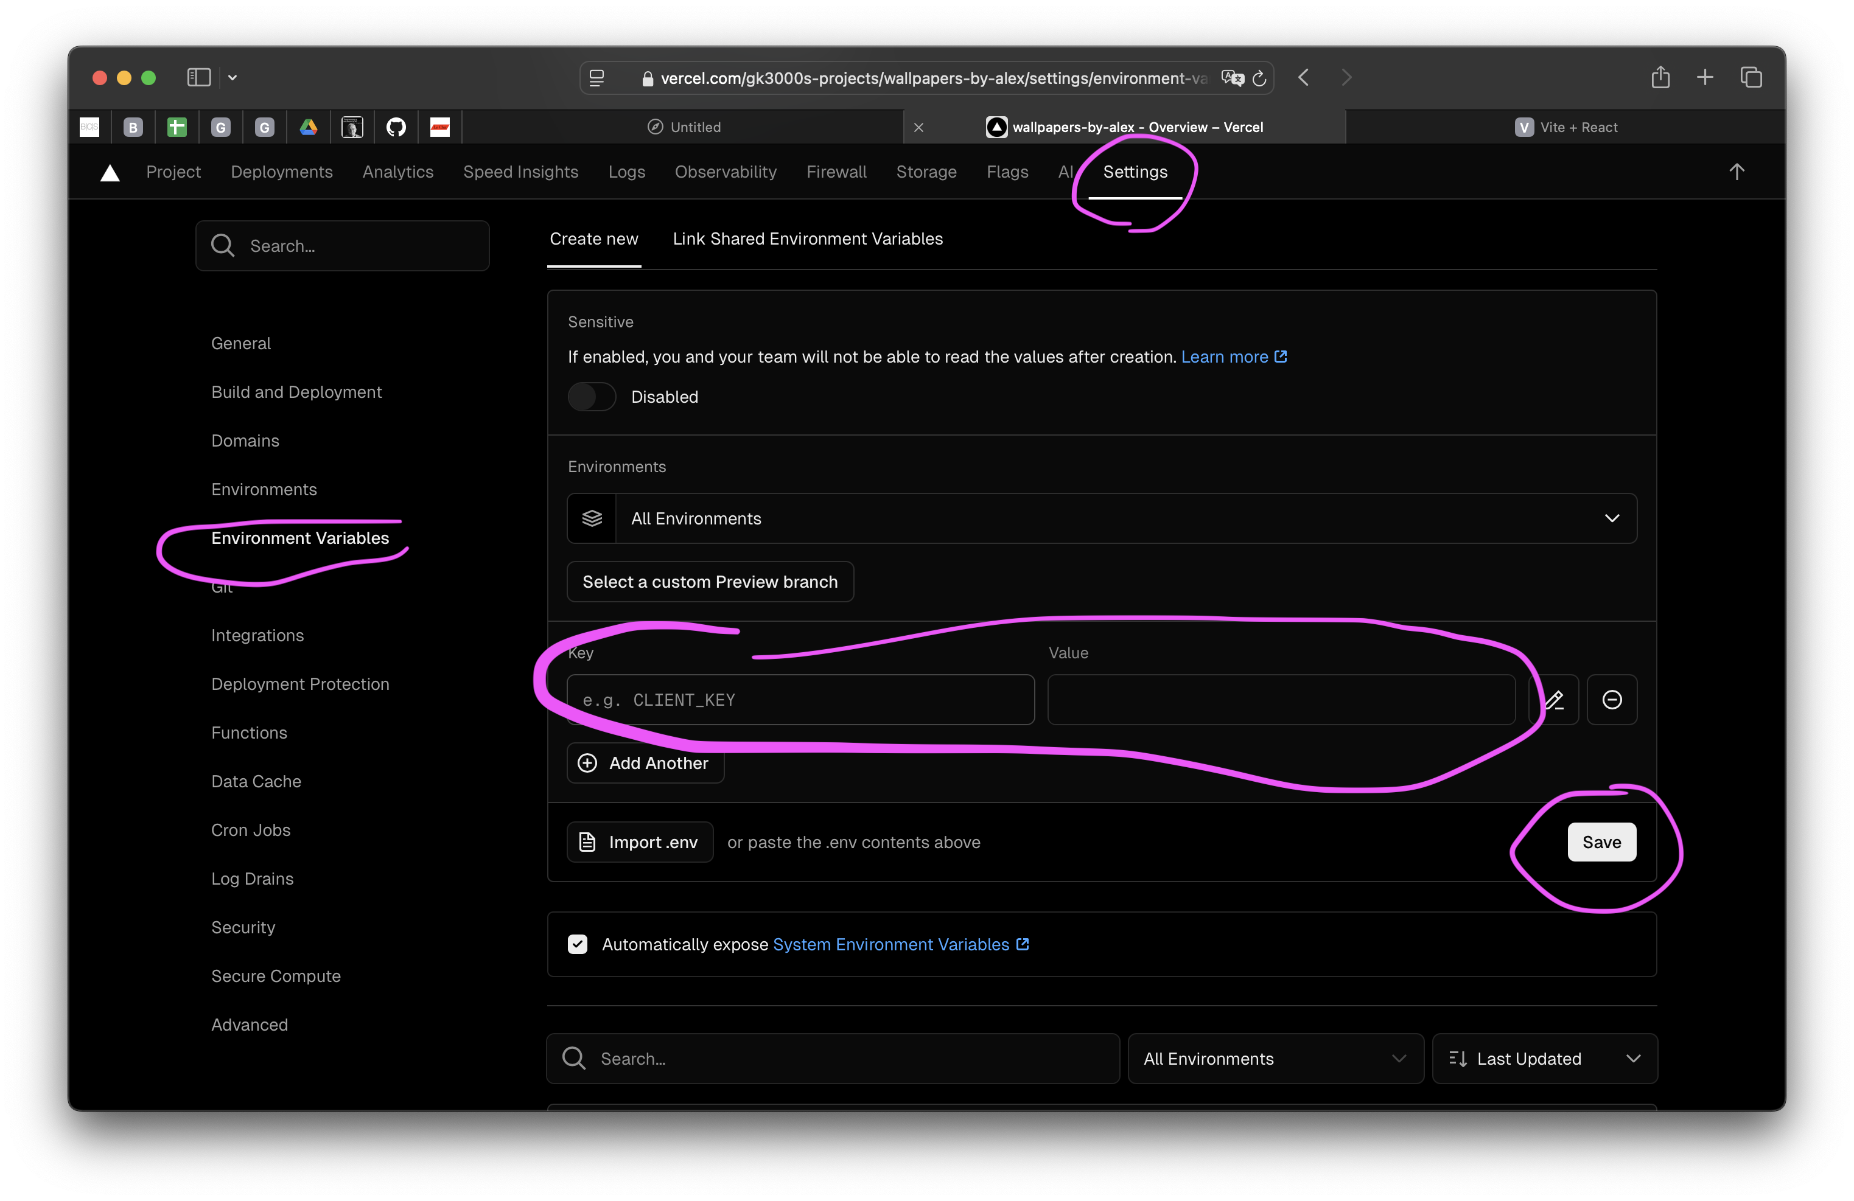
Task: Go back to previous page
Action: tap(1304, 77)
